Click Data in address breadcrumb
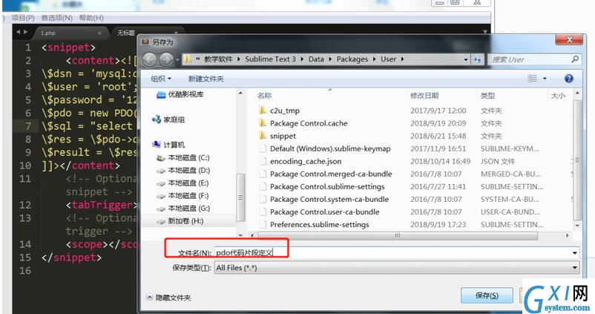 click(x=316, y=59)
